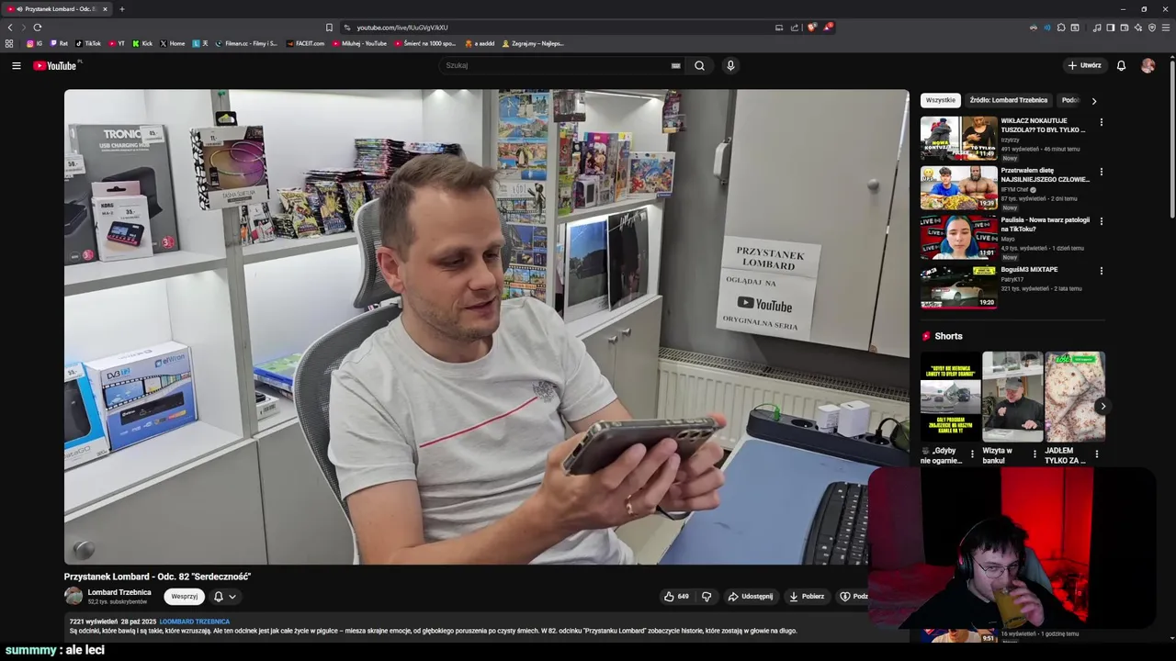Open the YouTube hamburger guide menu

(x=16, y=65)
